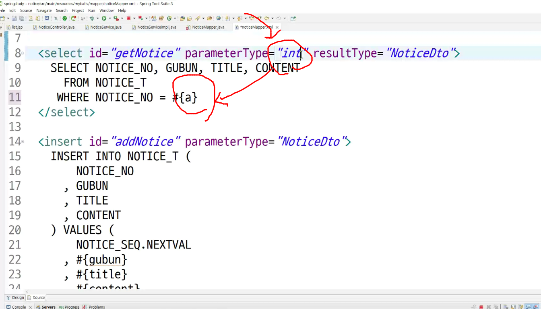Click the Save icon in toolbar
The height and width of the screenshot is (309, 541).
click(14, 18)
